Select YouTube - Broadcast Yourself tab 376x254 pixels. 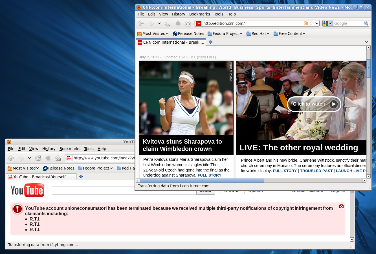point(41,177)
